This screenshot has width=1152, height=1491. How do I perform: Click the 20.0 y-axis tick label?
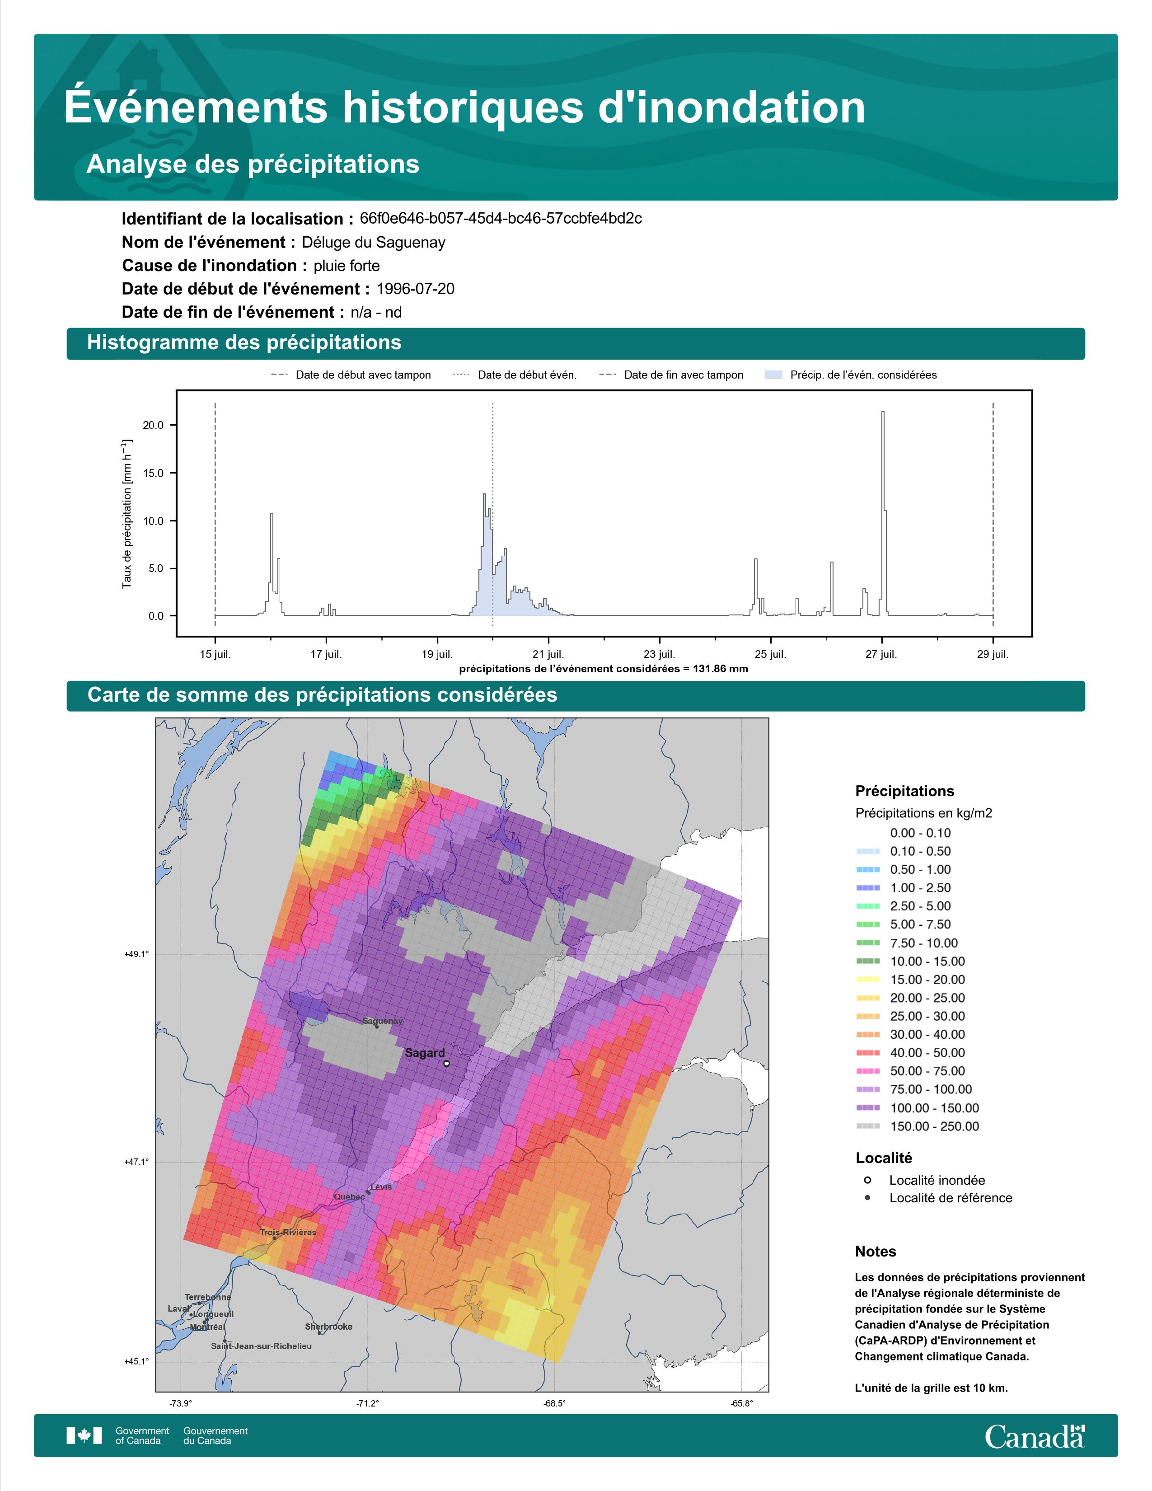pos(153,425)
